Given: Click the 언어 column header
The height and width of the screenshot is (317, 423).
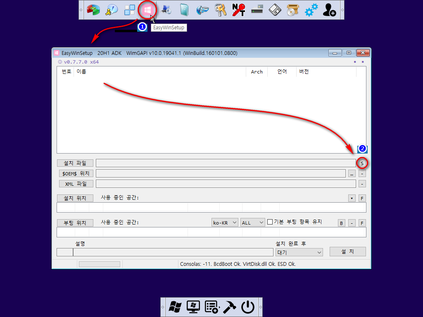Looking at the screenshot, I should (282, 72).
